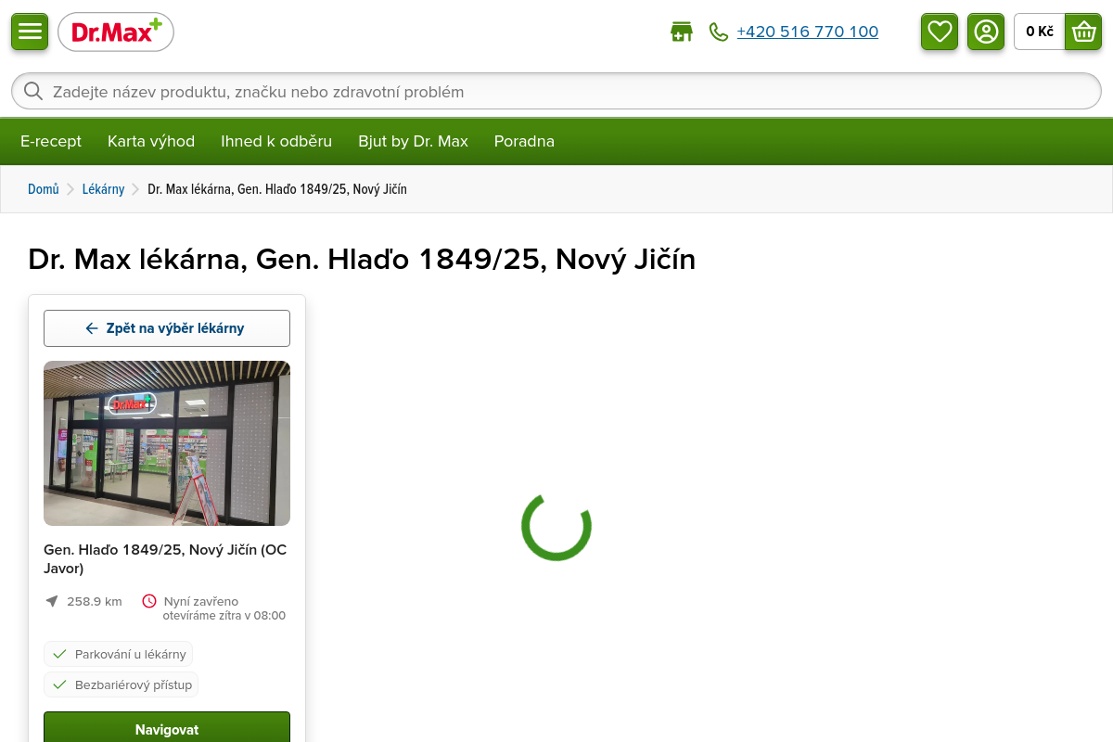1113x742 pixels.
Task: Click the distance arrow icon by 258.9 km
Action: pyautogui.click(x=52, y=601)
